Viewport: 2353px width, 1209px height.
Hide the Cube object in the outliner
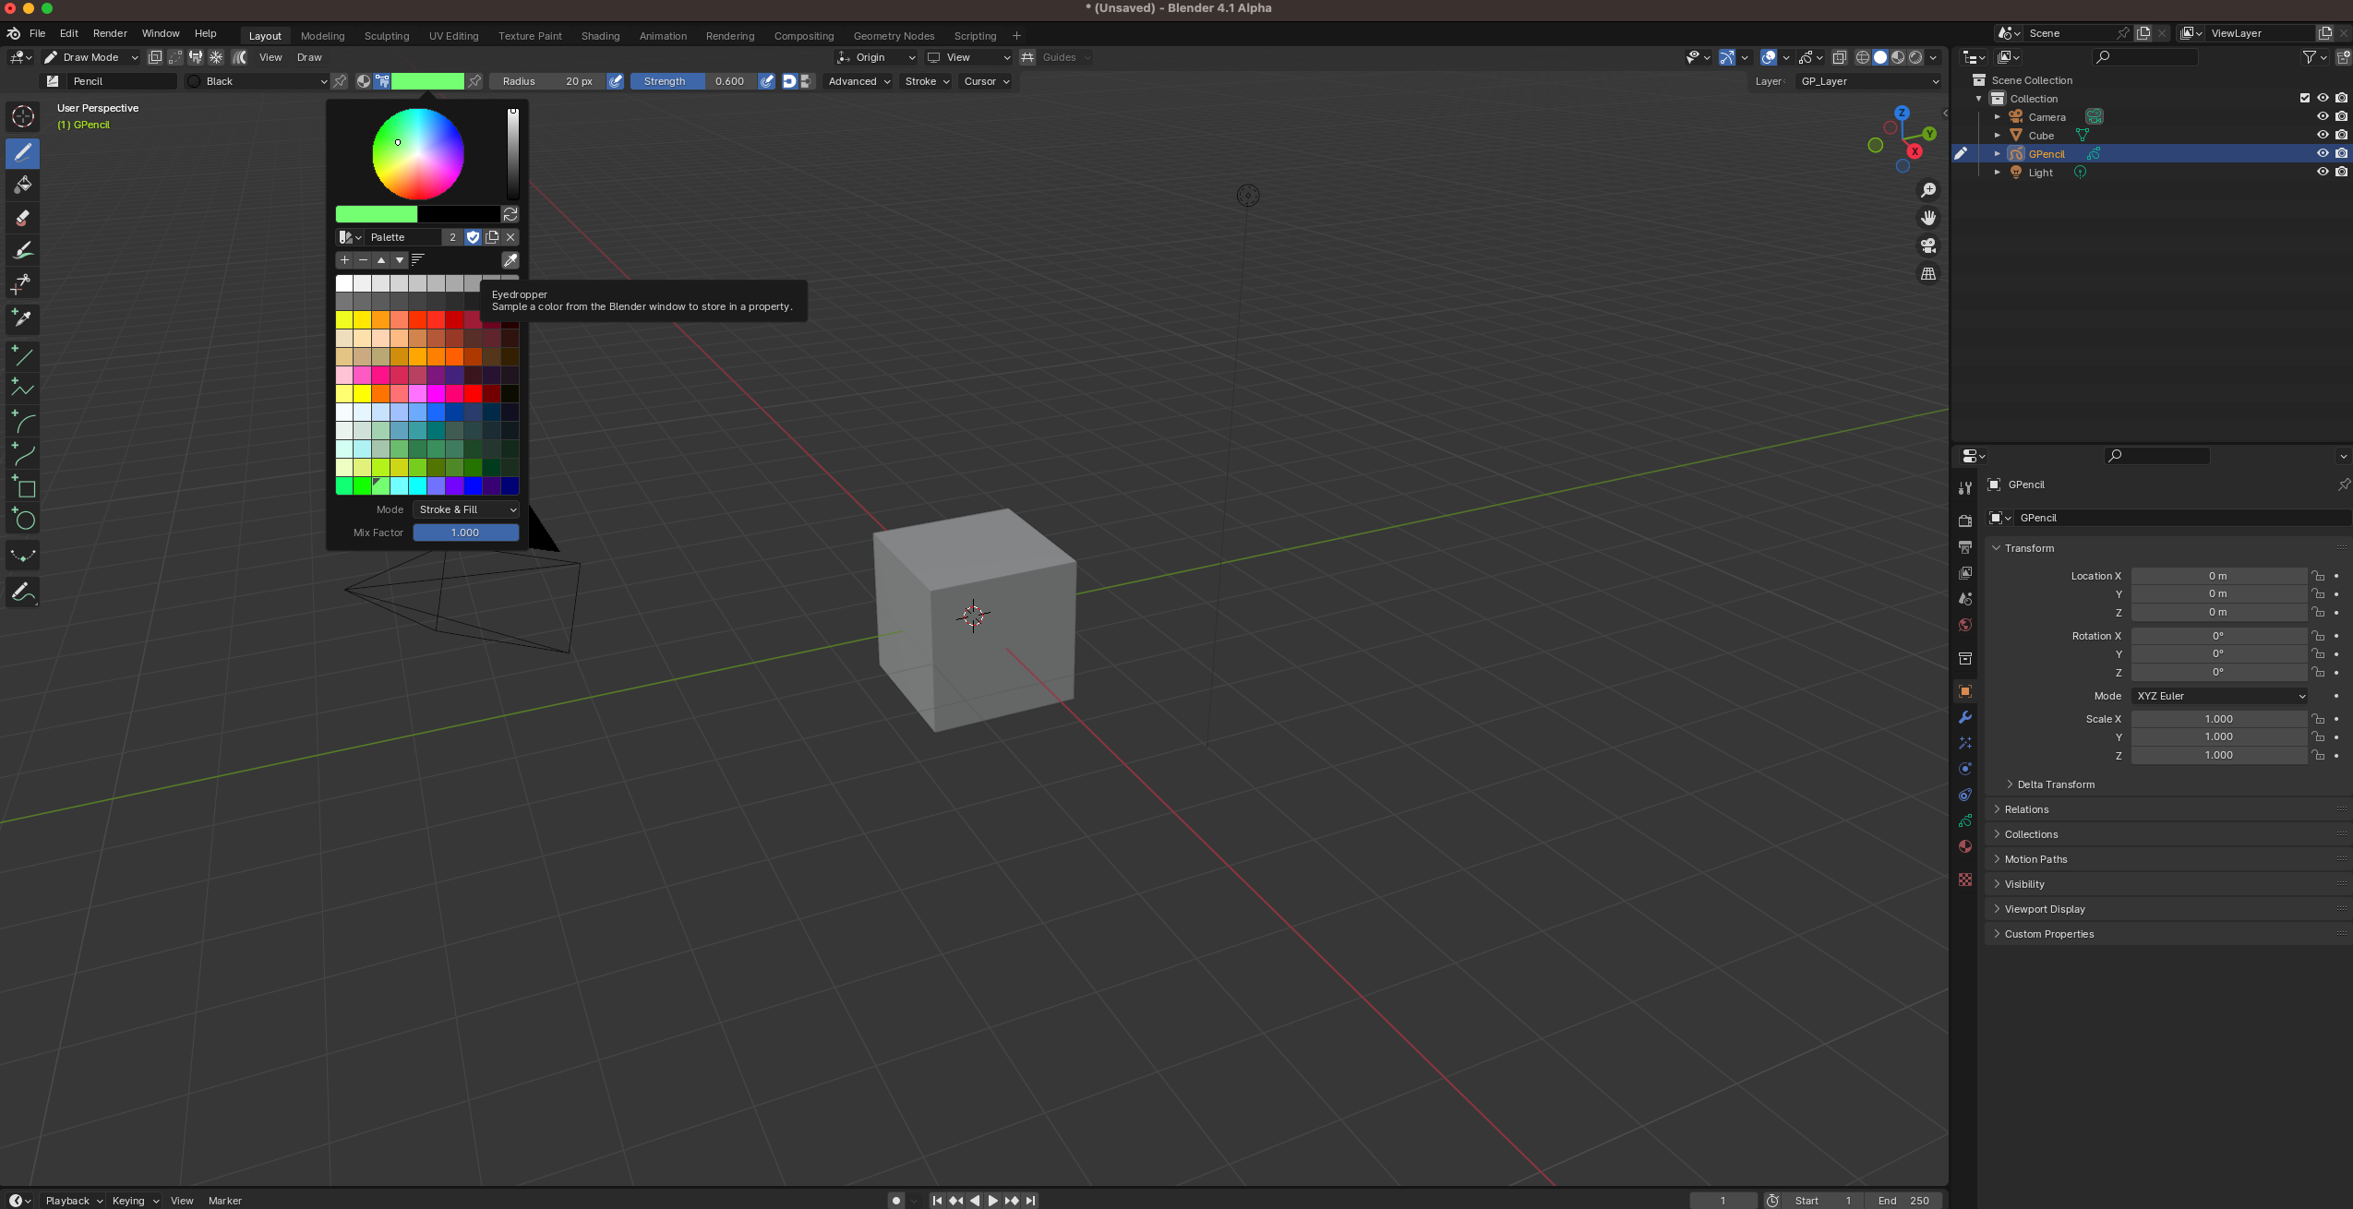point(2323,135)
